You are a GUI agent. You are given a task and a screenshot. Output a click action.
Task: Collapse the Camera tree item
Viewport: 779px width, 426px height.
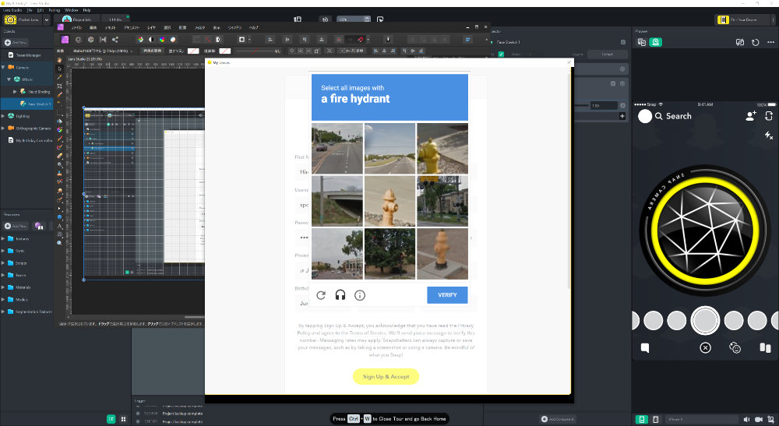point(3,67)
